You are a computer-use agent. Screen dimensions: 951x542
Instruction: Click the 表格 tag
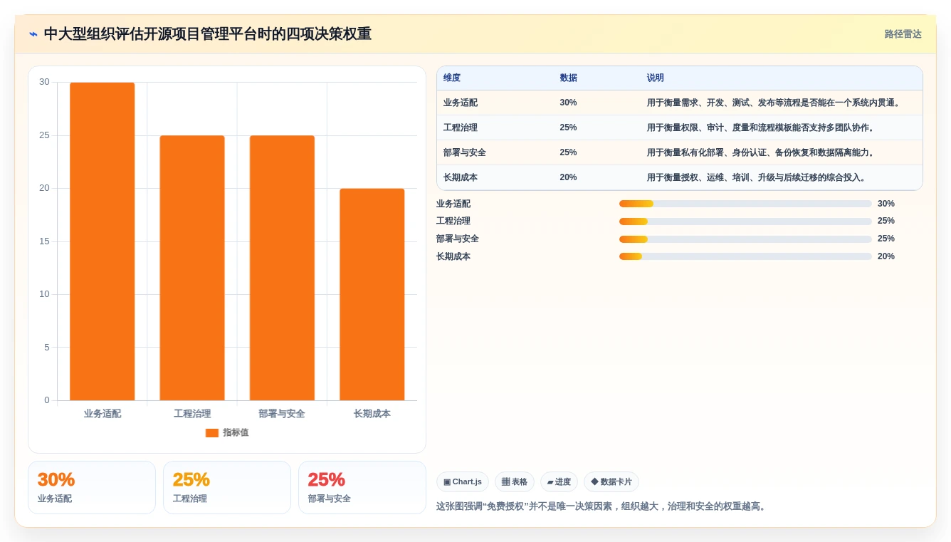click(515, 482)
